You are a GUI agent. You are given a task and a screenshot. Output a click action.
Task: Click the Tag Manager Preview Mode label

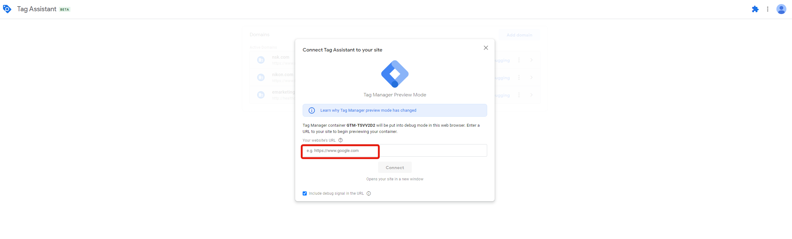click(x=395, y=95)
